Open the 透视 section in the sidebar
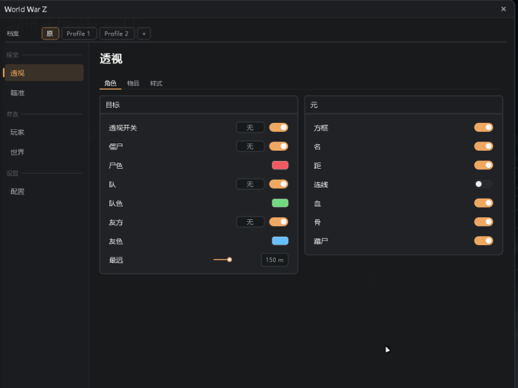This screenshot has height=388, width=518. point(44,73)
